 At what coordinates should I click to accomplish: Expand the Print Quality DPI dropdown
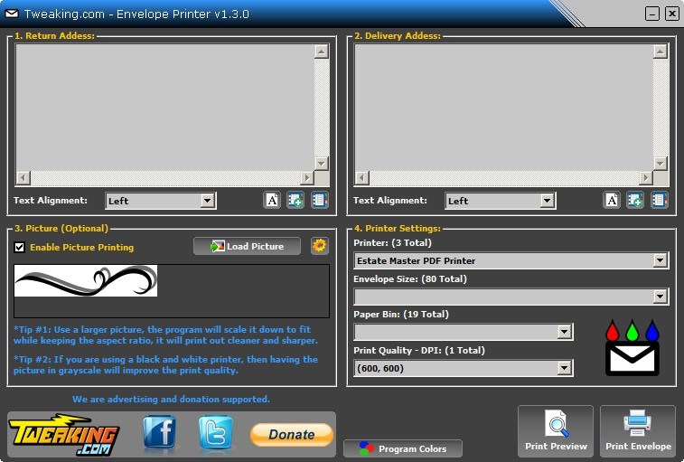[x=464, y=368]
